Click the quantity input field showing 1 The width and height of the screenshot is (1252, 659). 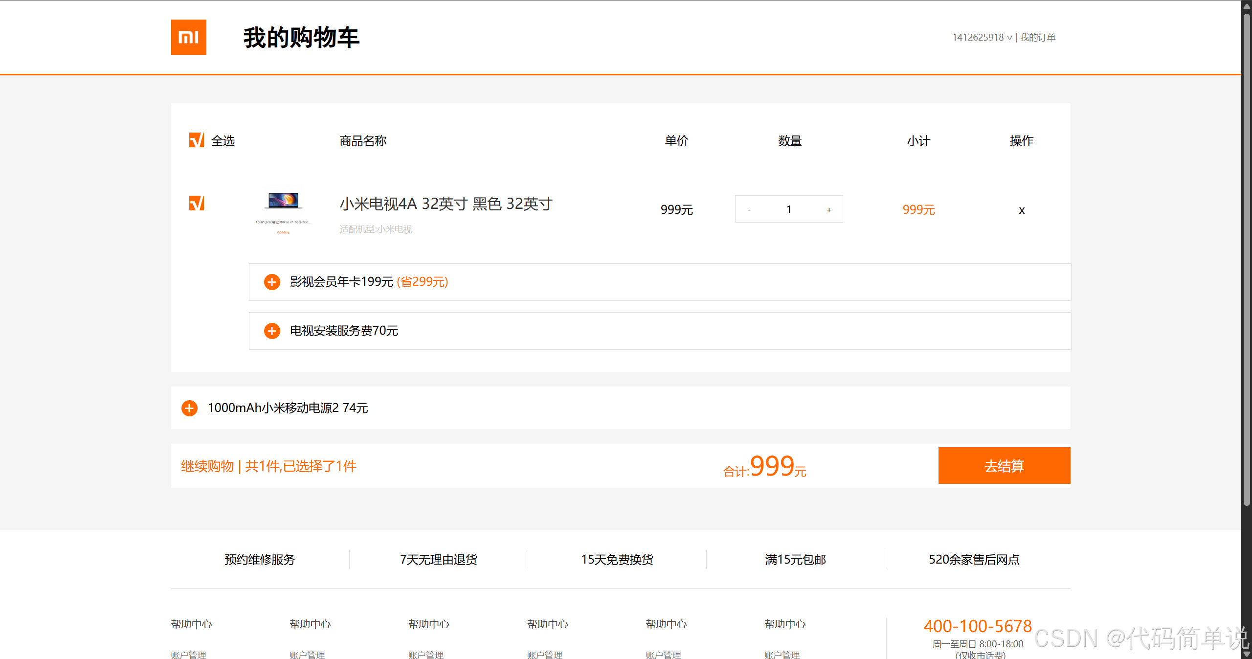tap(788, 209)
